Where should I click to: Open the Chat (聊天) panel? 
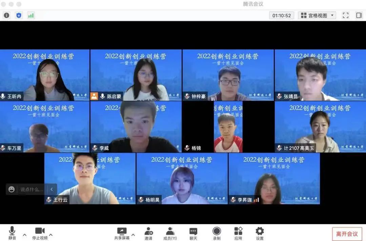click(193, 233)
